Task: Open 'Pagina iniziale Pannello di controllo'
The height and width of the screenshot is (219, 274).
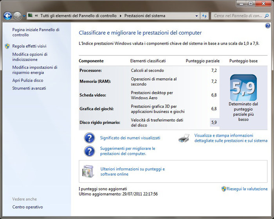Action: pyautogui.click(x=36, y=32)
